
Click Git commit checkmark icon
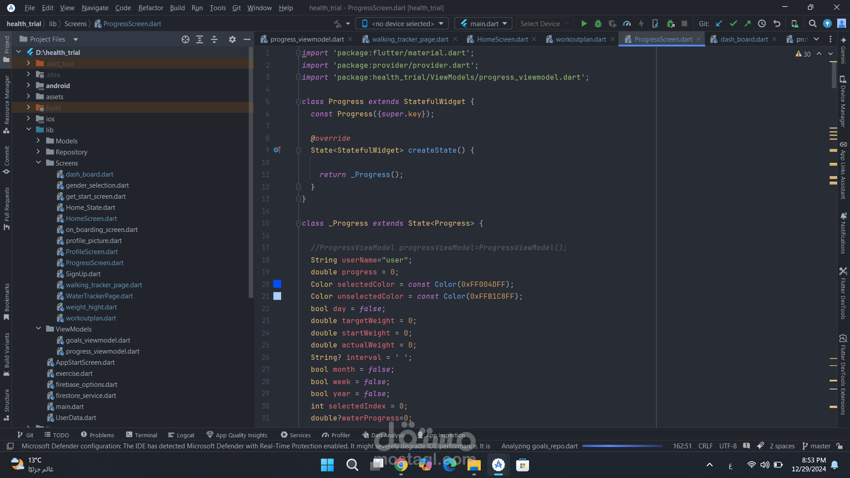tap(734, 23)
